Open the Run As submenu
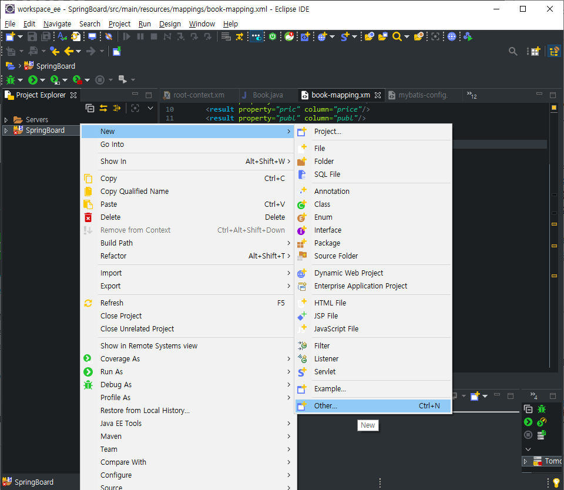The image size is (564, 490). point(187,372)
